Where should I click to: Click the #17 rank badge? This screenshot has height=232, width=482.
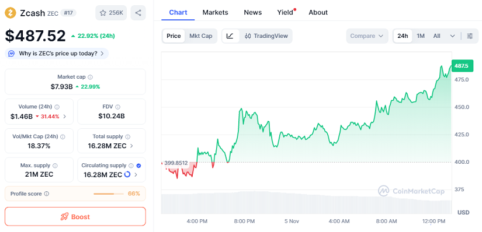tap(68, 13)
